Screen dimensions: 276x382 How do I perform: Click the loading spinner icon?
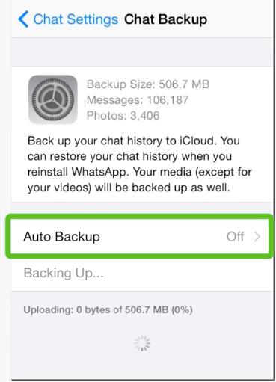[x=142, y=343]
